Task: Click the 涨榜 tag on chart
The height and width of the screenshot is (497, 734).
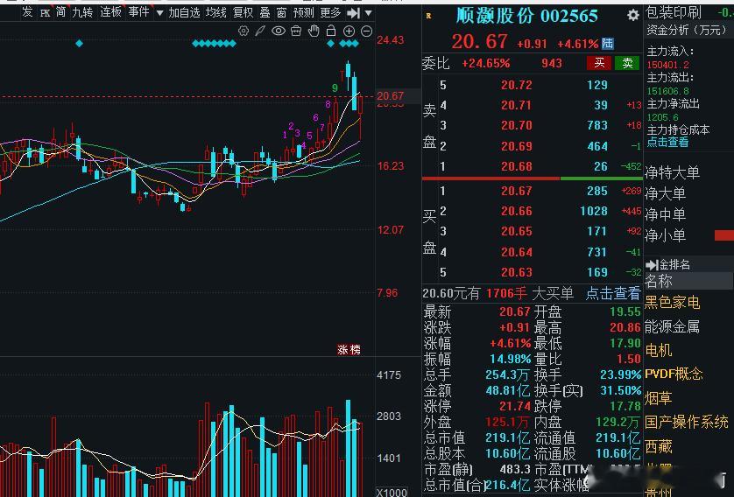Action: [x=349, y=350]
